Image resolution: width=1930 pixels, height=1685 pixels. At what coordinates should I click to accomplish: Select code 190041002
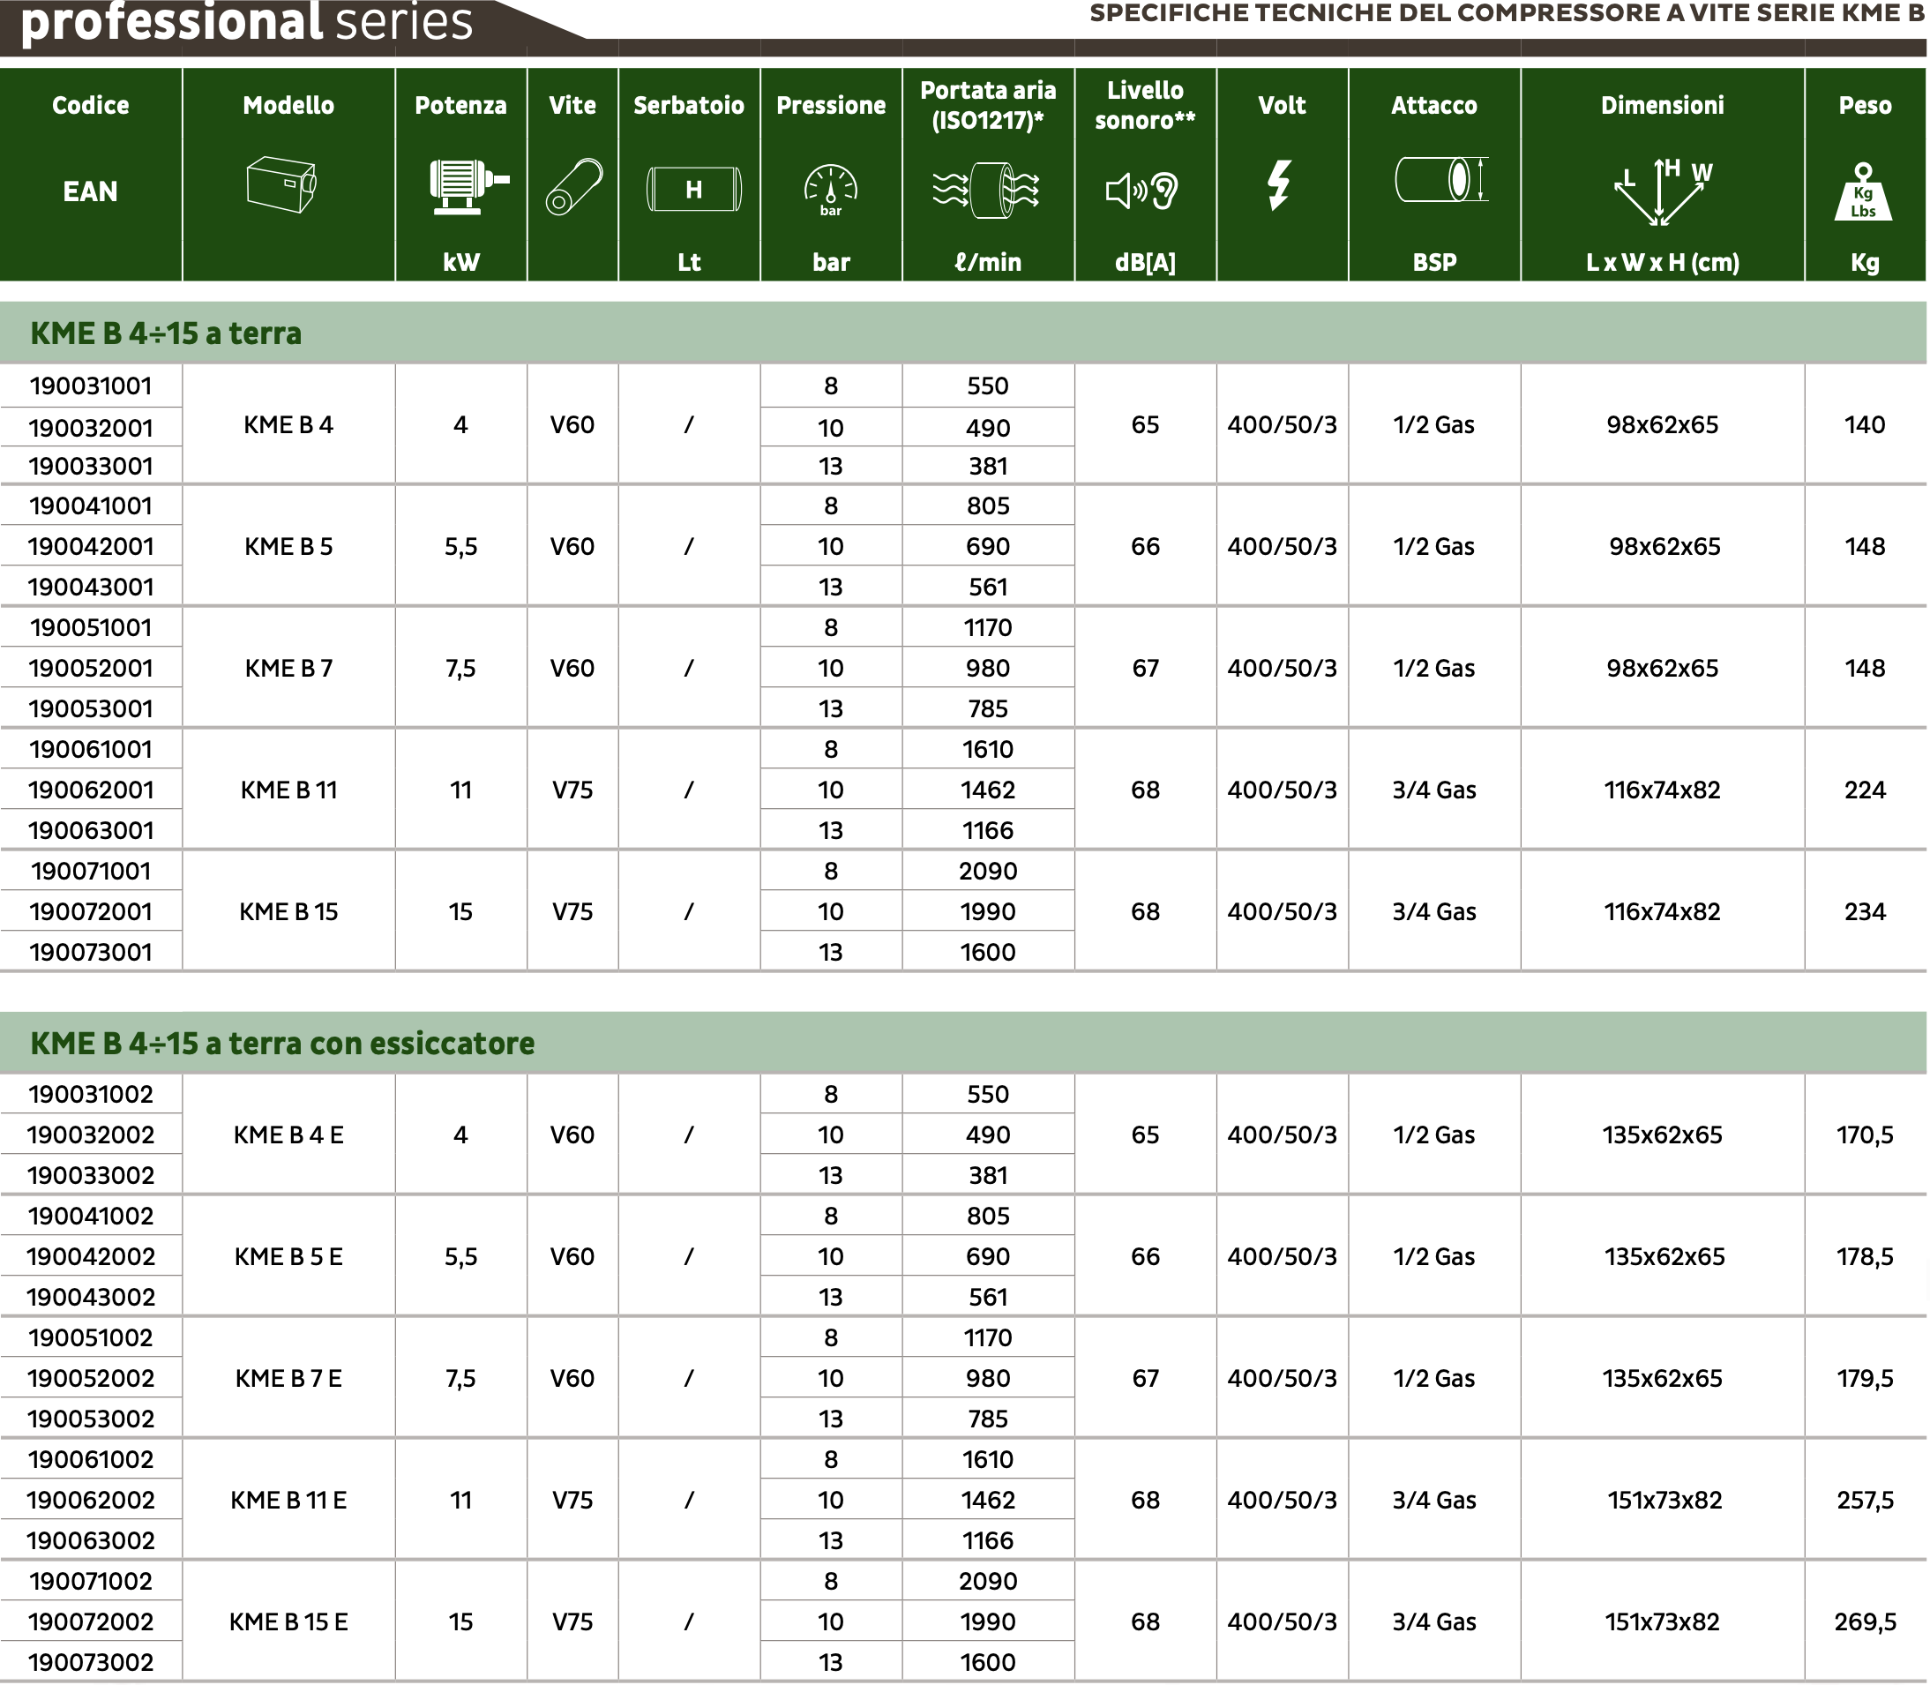click(91, 1216)
